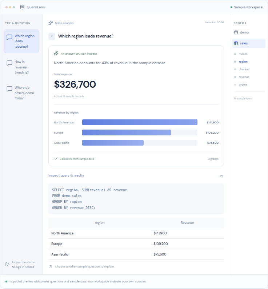This screenshot has height=289, width=268.
Task: Select the sales table in Schema
Action: pos(249,43)
